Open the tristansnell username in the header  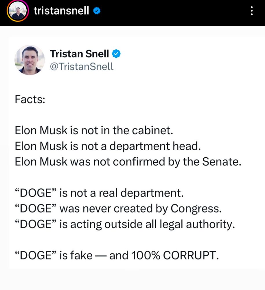click(x=61, y=11)
